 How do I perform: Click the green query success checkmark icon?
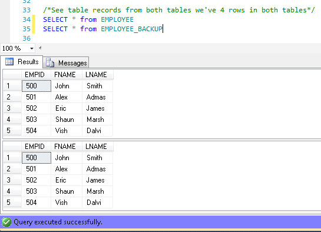(x=6, y=222)
